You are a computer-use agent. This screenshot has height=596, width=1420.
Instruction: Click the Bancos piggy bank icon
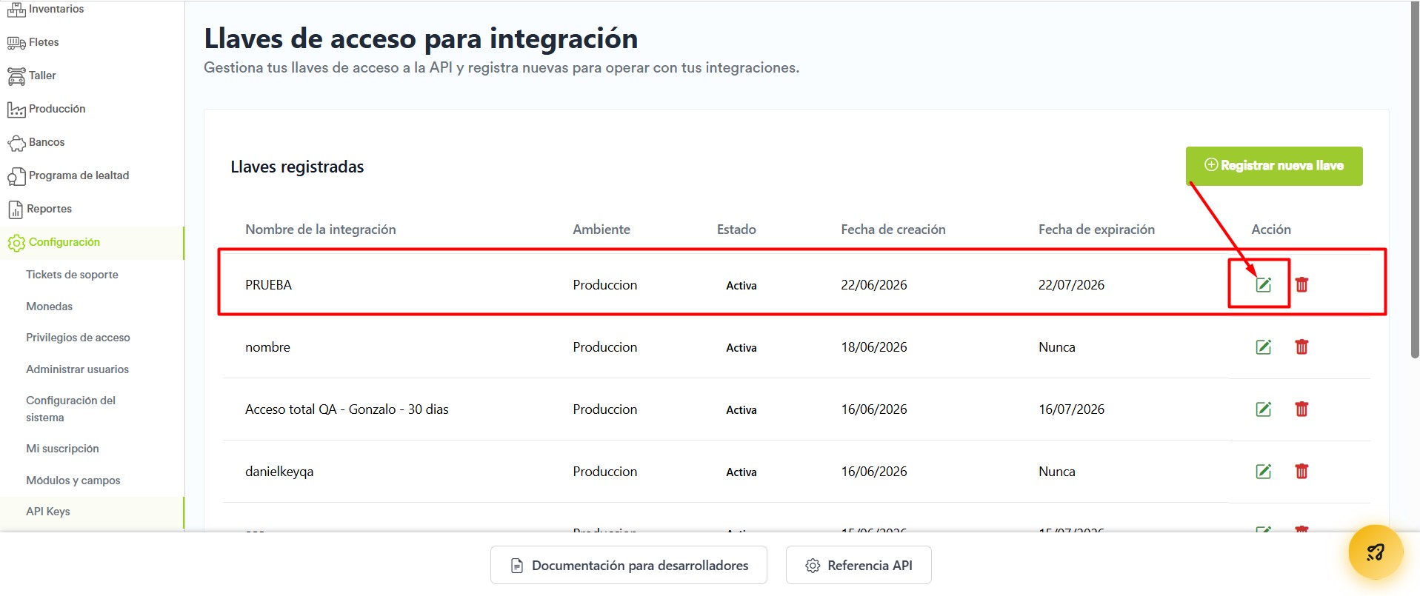[x=16, y=143]
